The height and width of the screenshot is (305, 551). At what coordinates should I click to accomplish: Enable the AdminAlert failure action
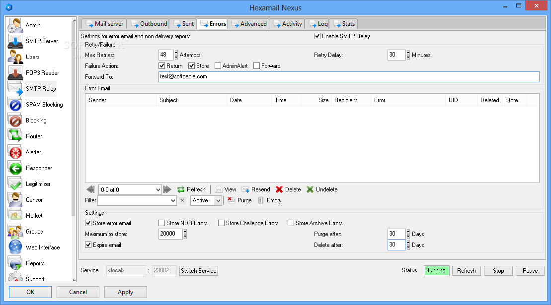218,66
